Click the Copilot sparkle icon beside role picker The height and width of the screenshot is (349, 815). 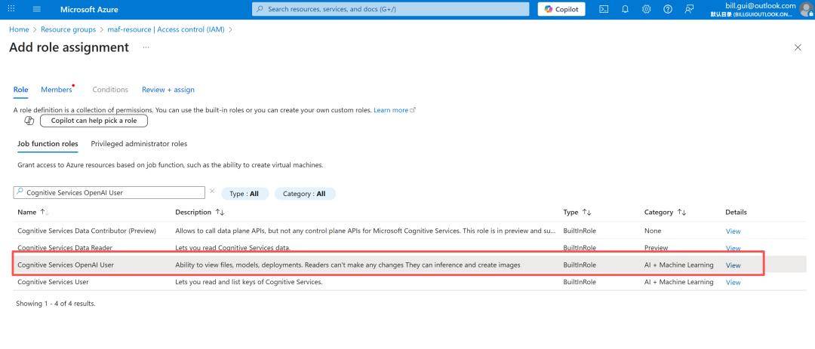pos(29,121)
